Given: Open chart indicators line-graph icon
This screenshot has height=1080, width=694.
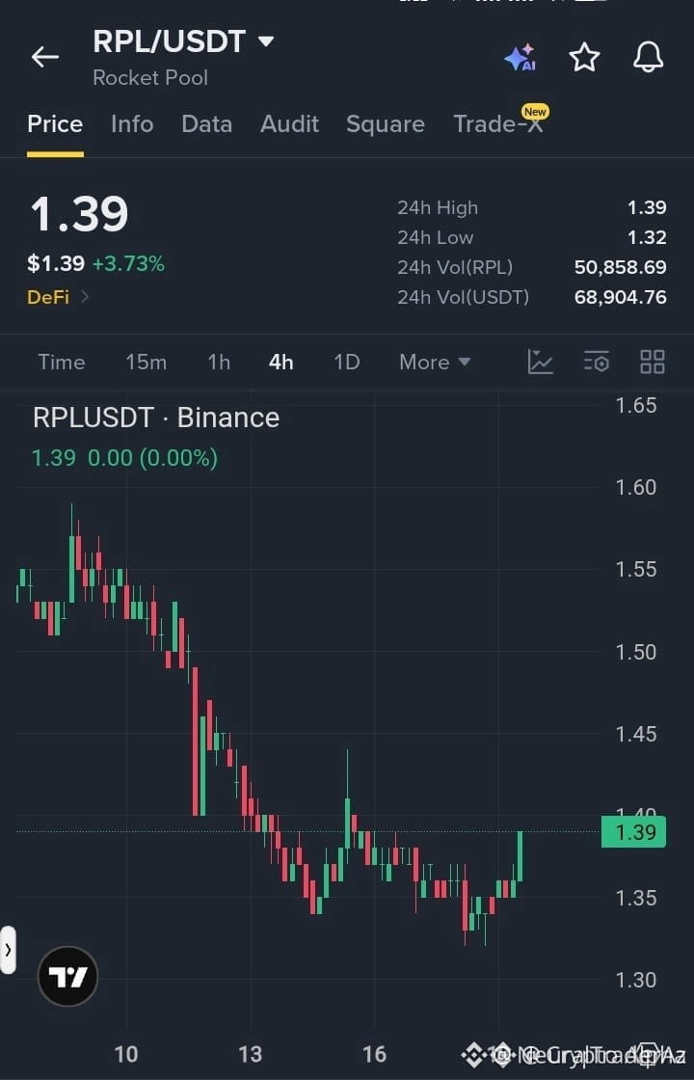Looking at the screenshot, I should [x=541, y=362].
